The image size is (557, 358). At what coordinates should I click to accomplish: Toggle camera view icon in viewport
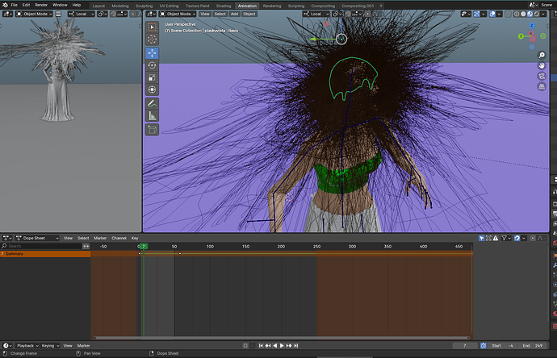click(x=542, y=77)
